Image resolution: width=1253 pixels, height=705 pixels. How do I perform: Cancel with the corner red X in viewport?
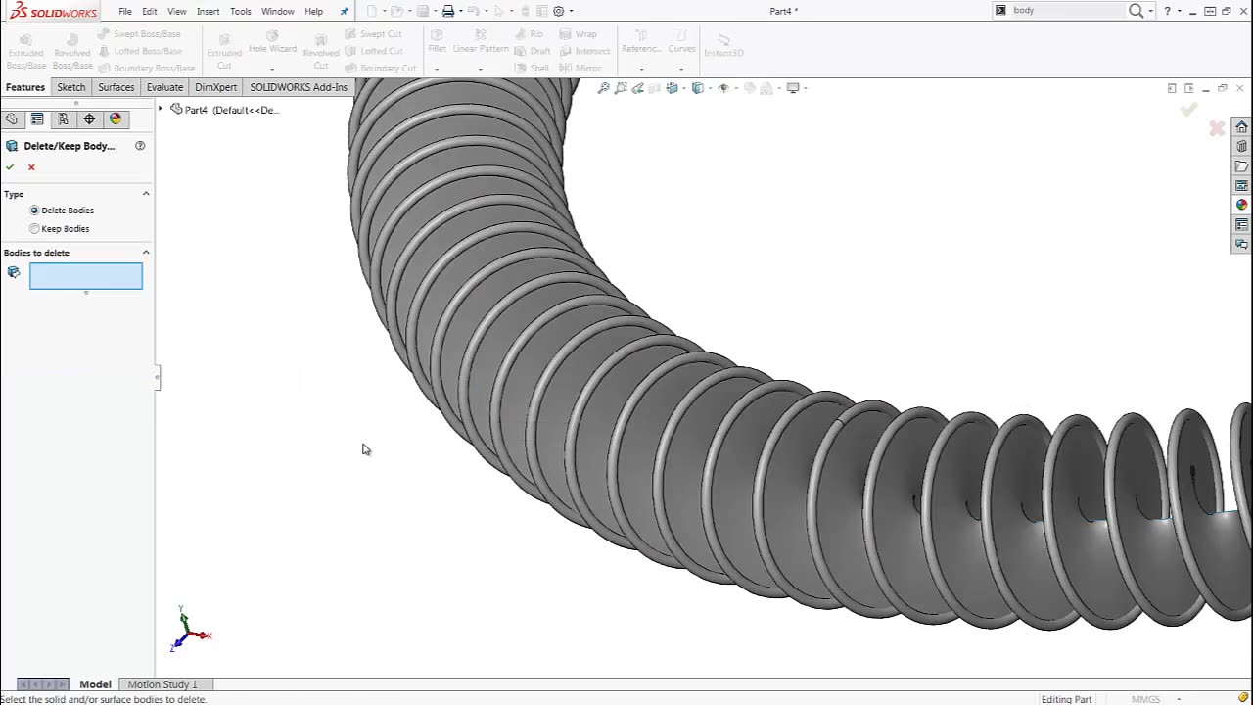click(1217, 128)
